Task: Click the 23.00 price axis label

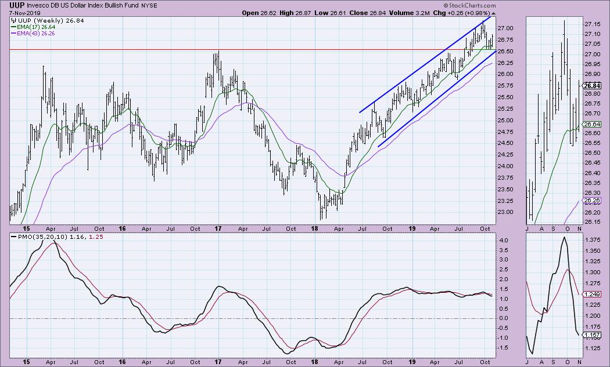Action: 505,212
